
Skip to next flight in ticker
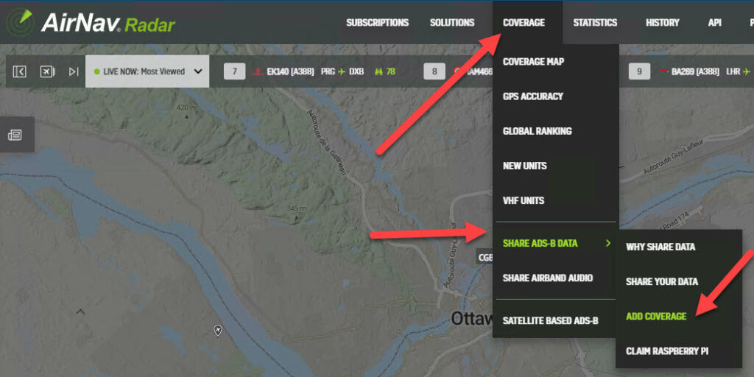tap(73, 71)
